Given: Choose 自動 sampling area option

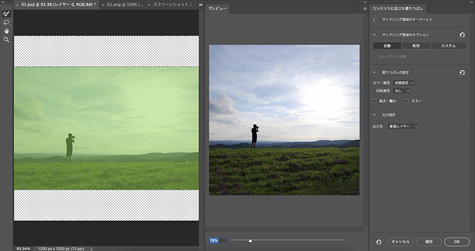Looking at the screenshot, I should (x=387, y=46).
